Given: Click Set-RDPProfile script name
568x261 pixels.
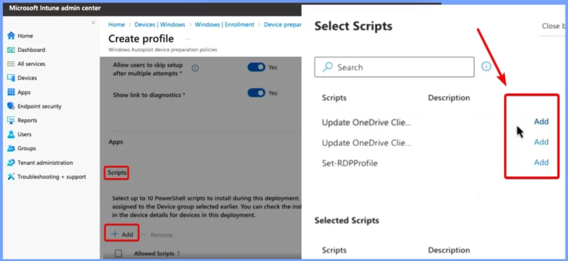Looking at the screenshot, I should 349,163.
